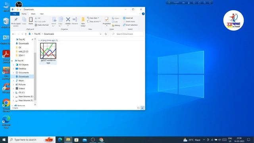254x143 pixels.
Task: Open Windows Start menu
Action: pos(4,139)
